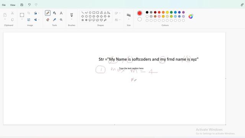Viewport: 245px width, 138px height.
Task: Click the Resize and skew icon
Action: coord(29,20)
